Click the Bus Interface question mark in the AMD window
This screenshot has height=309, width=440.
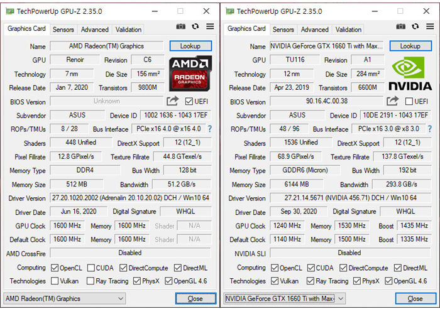click(x=209, y=129)
